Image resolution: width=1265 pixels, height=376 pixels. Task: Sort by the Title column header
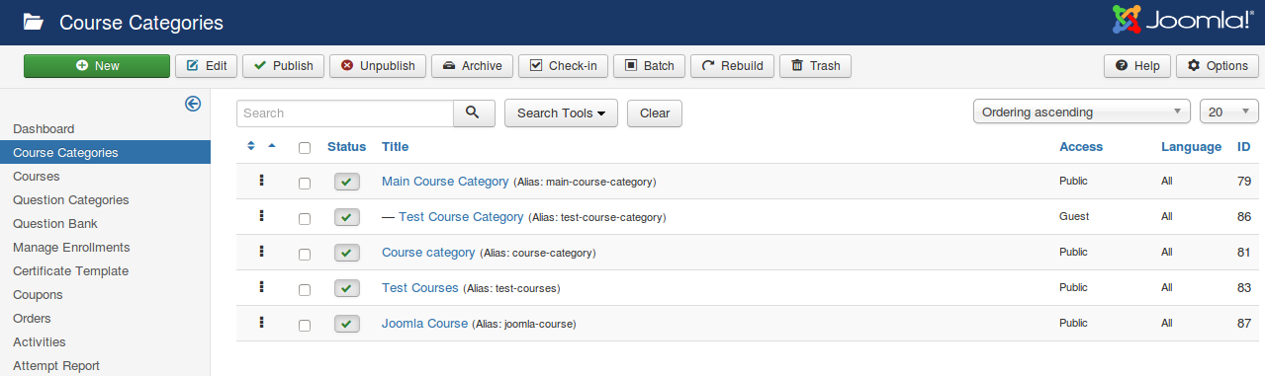click(395, 147)
